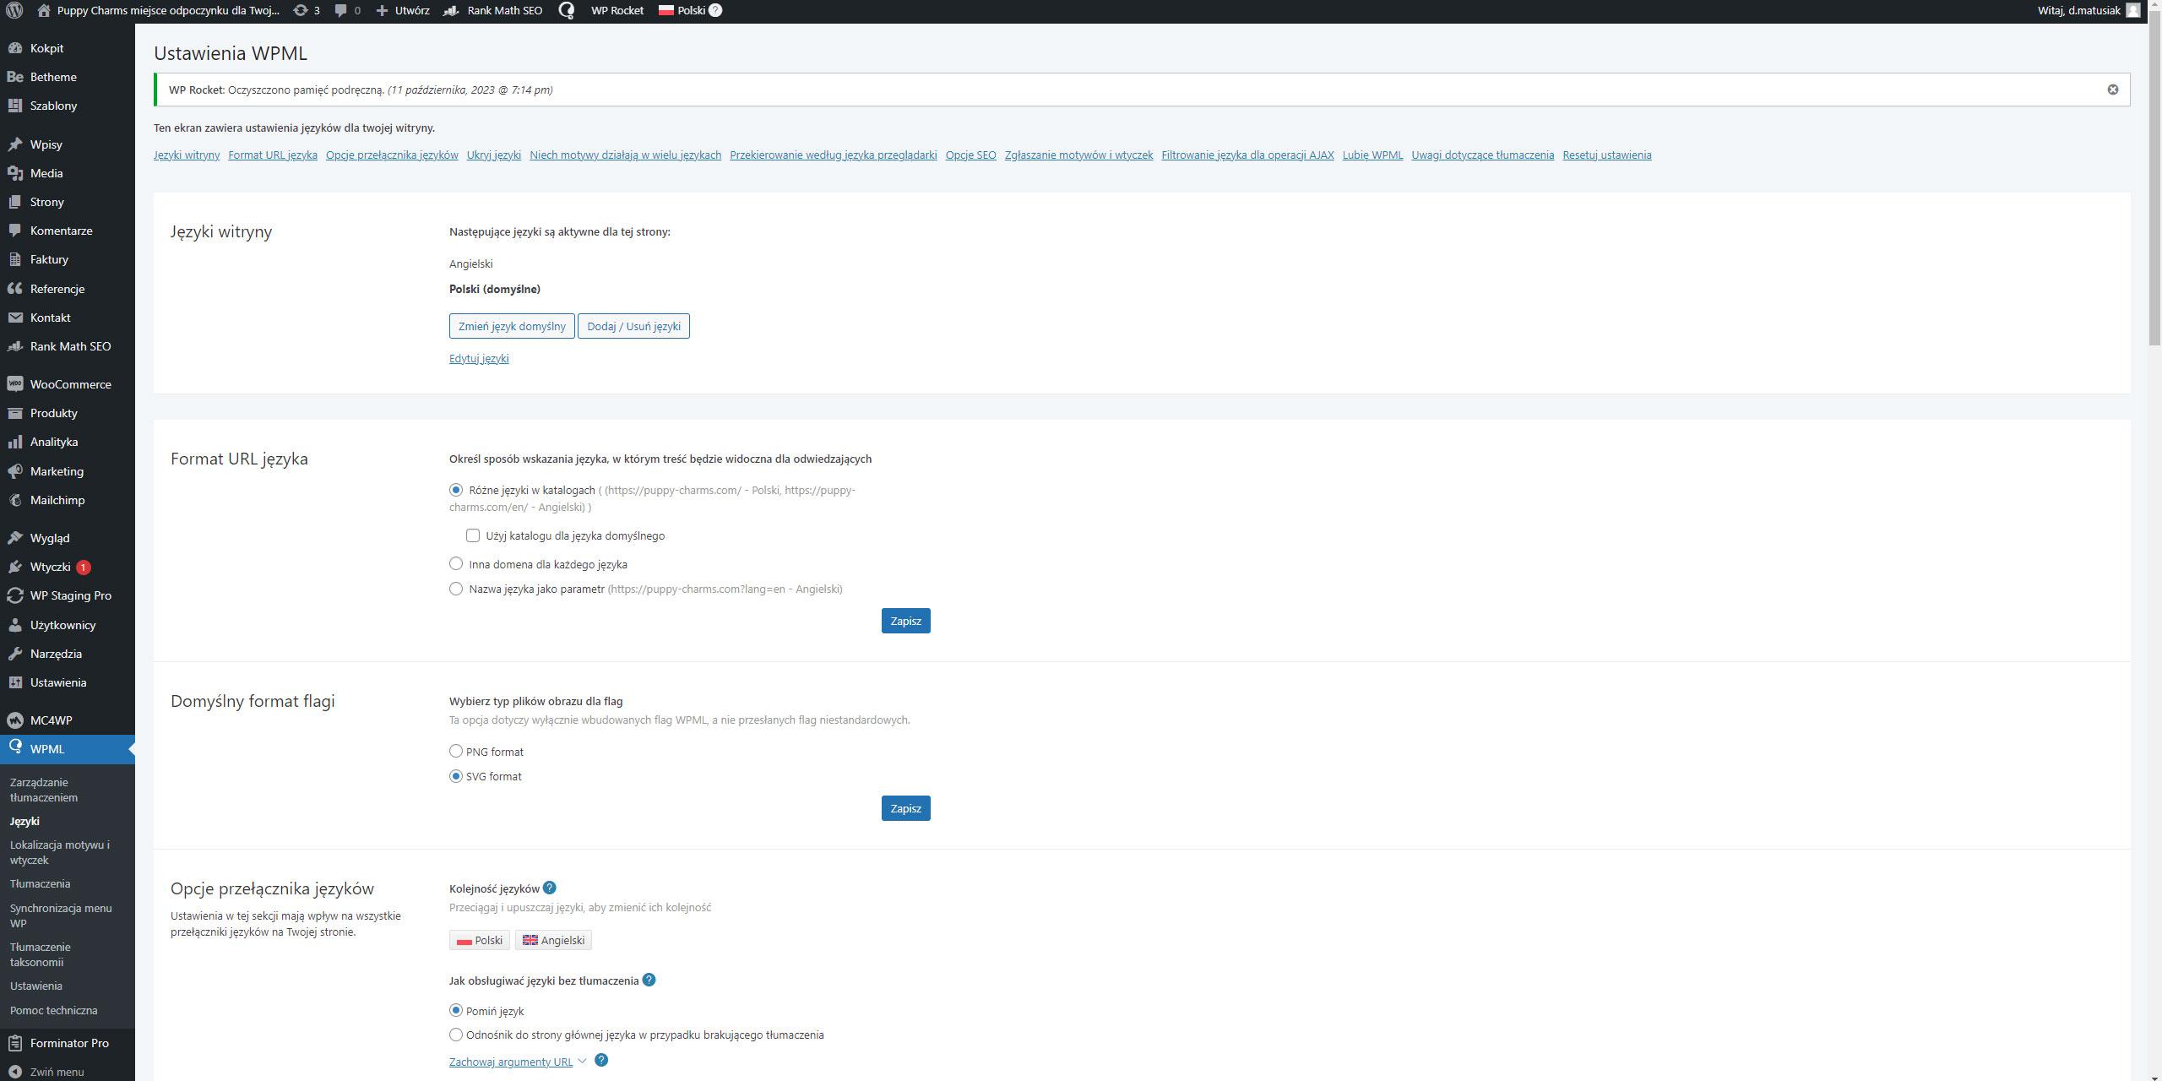This screenshot has height=1081, width=2162.
Task: Choose PNG format for flags
Action: coord(456,751)
